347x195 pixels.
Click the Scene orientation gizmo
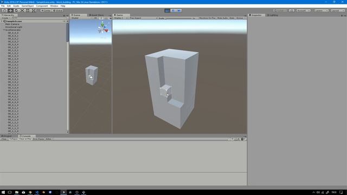102,28
